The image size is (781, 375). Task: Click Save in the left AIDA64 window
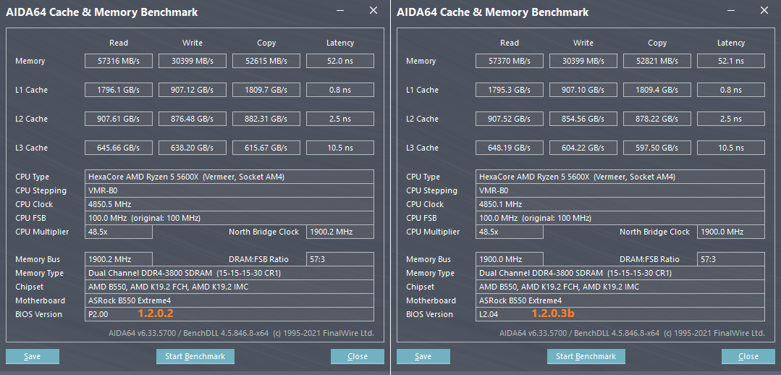(x=32, y=356)
